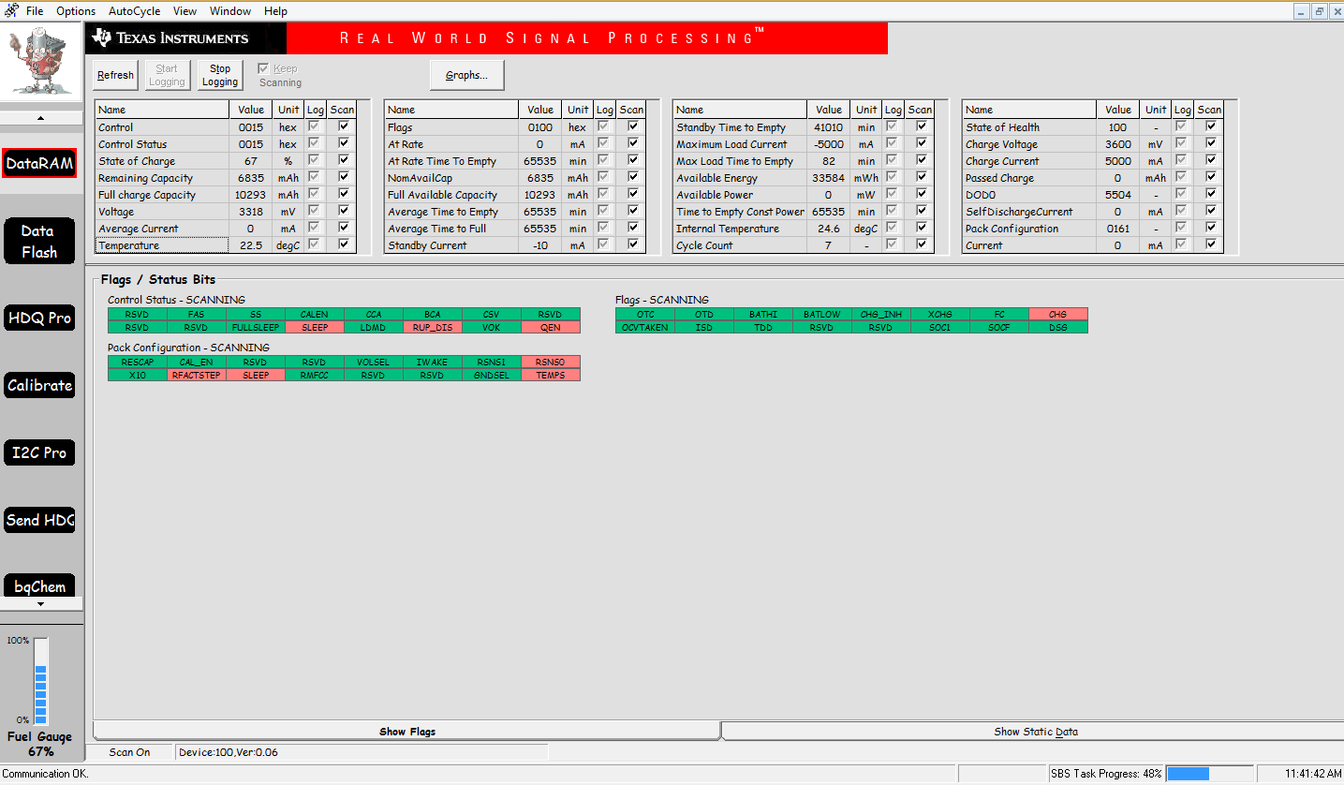Click the clock showing 11:41:42 AM
This screenshot has width=1344, height=785.
tap(1312, 774)
